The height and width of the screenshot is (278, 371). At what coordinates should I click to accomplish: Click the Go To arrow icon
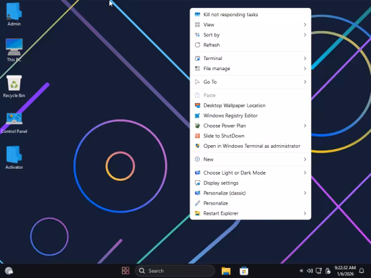pos(198,82)
